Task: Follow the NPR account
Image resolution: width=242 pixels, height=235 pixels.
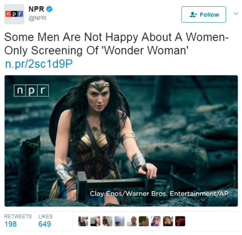Action: pyautogui.click(x=204, y=15)
